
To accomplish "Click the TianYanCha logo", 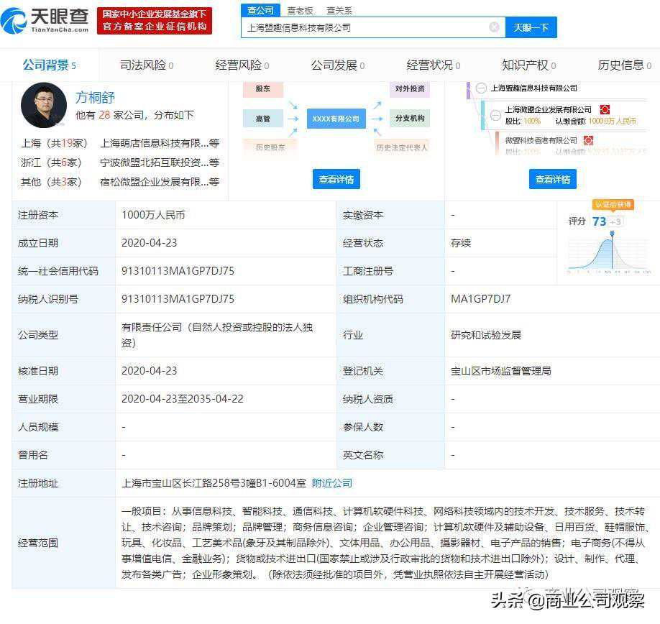I will (45, 20).
